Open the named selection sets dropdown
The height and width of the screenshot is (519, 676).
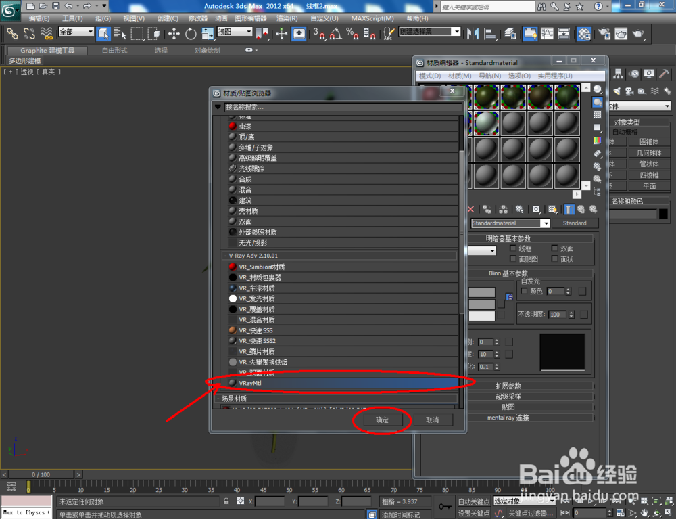point(430,32)
